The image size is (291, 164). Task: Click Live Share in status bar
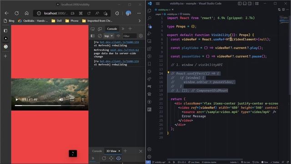(194, 162)
